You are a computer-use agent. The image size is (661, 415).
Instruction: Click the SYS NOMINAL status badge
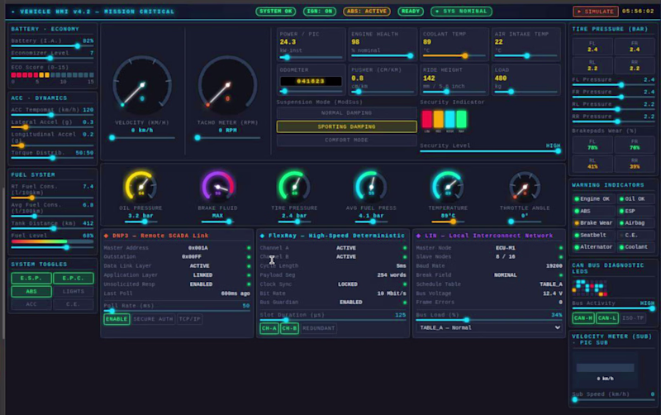(x=461, y=12)
